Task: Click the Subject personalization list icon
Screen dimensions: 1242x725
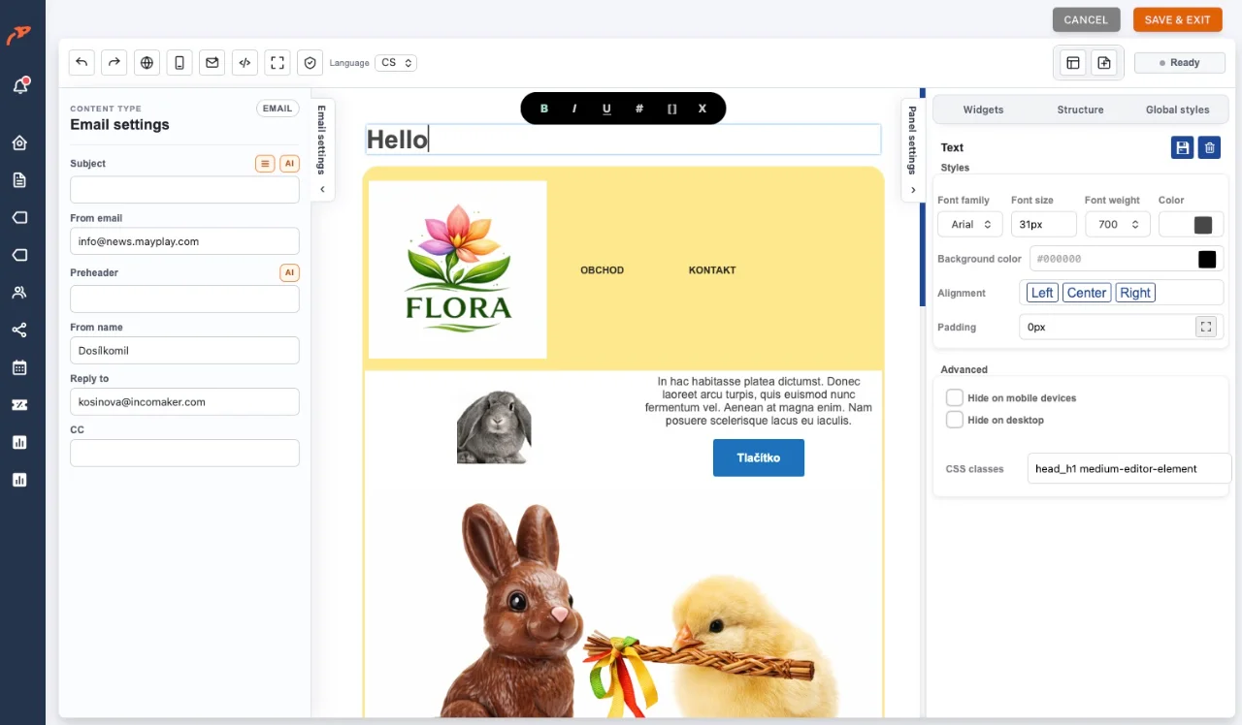Action: pos(265,164)
